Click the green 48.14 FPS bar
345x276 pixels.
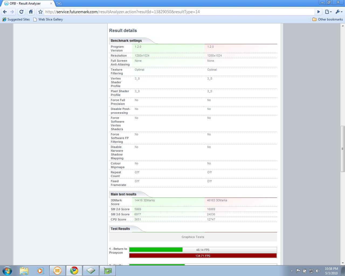[x=156, y=250]
